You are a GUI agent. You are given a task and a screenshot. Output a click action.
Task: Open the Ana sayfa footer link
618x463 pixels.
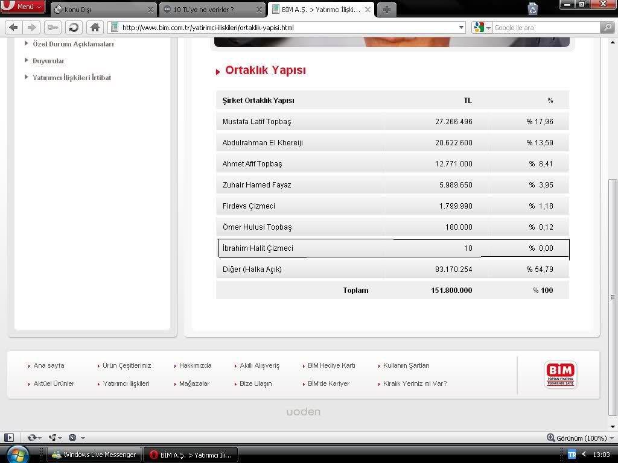[48, 365]
